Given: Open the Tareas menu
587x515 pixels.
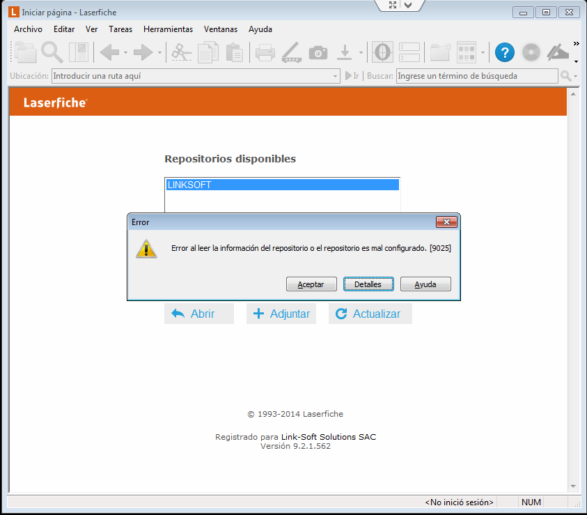Looking at the screenshot, I should [120, 29].
